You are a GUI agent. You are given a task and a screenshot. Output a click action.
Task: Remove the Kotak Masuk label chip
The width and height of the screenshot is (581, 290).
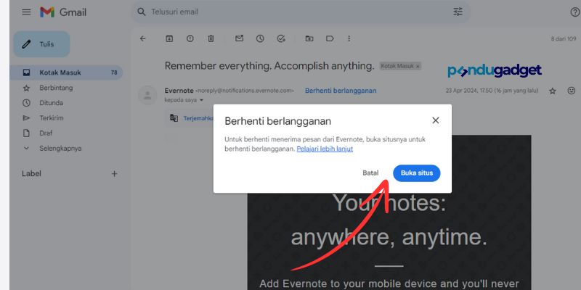click(418, 66)
